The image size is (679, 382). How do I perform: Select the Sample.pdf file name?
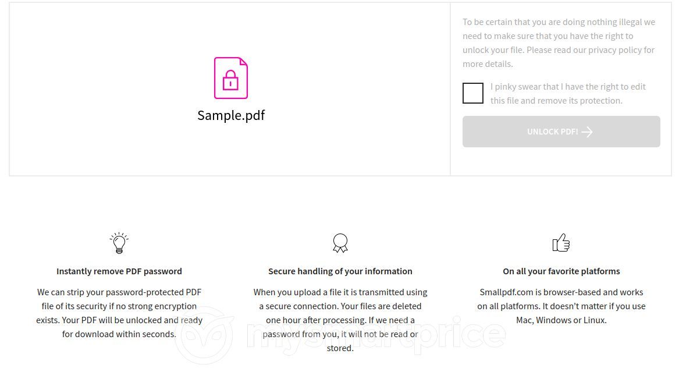coord(231,115)
